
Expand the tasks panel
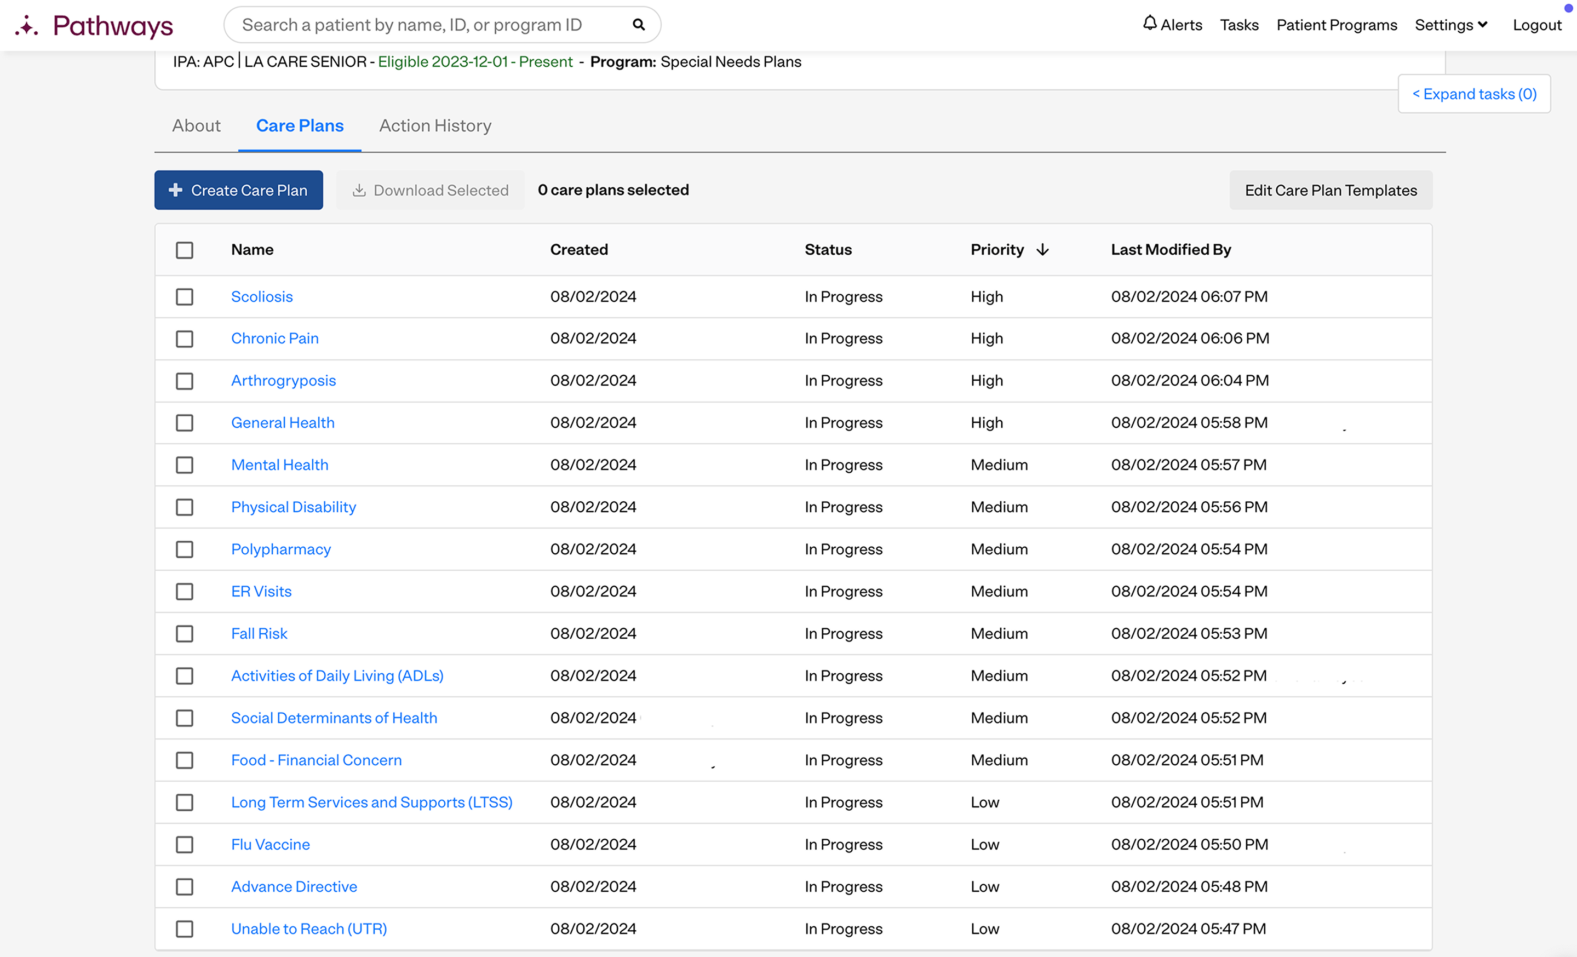click(x=1474, y=94)
